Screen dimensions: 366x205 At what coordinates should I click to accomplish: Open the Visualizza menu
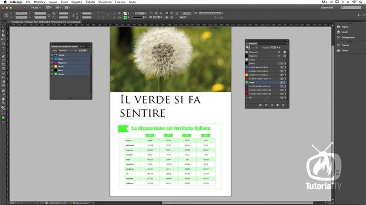(x=105, y=2)
